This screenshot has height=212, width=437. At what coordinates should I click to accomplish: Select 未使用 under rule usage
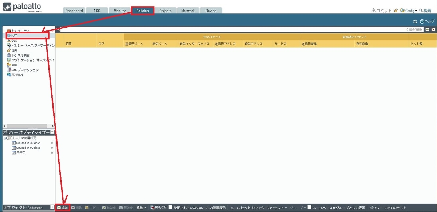pos(19,152)
